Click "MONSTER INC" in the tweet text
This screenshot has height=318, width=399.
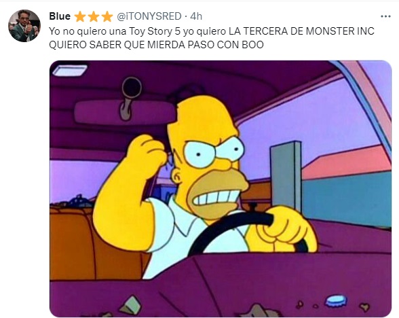(x=340, y=31)
